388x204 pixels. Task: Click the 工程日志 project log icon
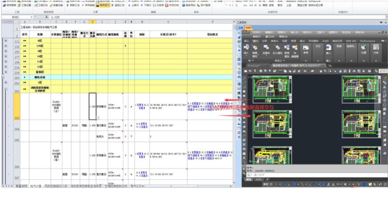click(36, 6)
